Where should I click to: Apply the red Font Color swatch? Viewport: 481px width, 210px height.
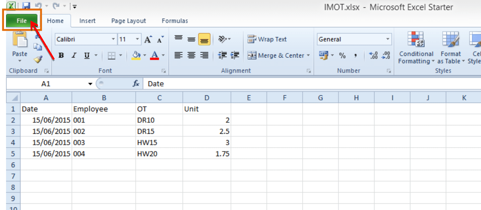pyautogui.click(x=154, y=56)
